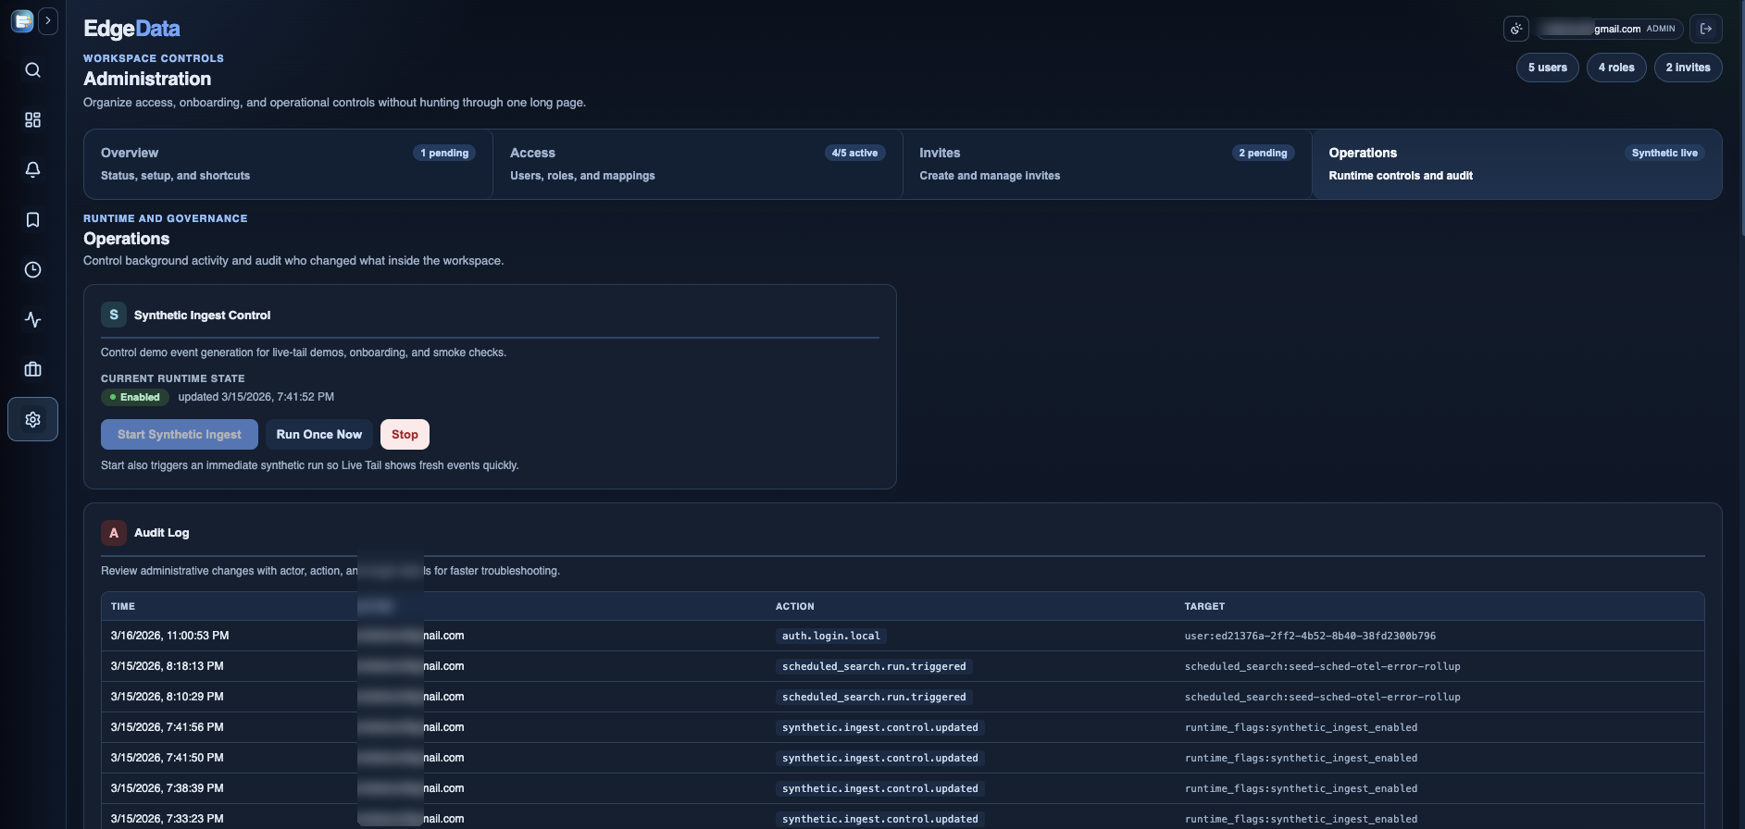Click the 1 pending badge on Overview
This screenshot has height=829, width=1745.
444,153
